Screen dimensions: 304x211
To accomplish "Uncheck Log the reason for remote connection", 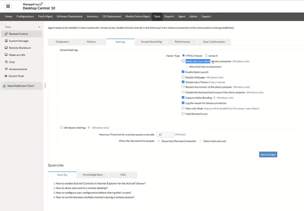I will pyautogui.click(x=183, y=103).
